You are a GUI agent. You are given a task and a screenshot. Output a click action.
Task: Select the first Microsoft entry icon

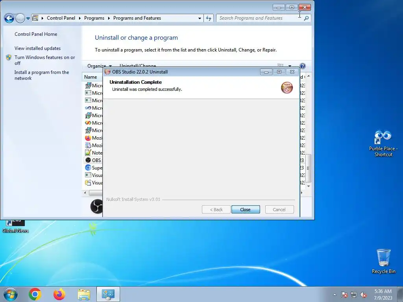88,85
